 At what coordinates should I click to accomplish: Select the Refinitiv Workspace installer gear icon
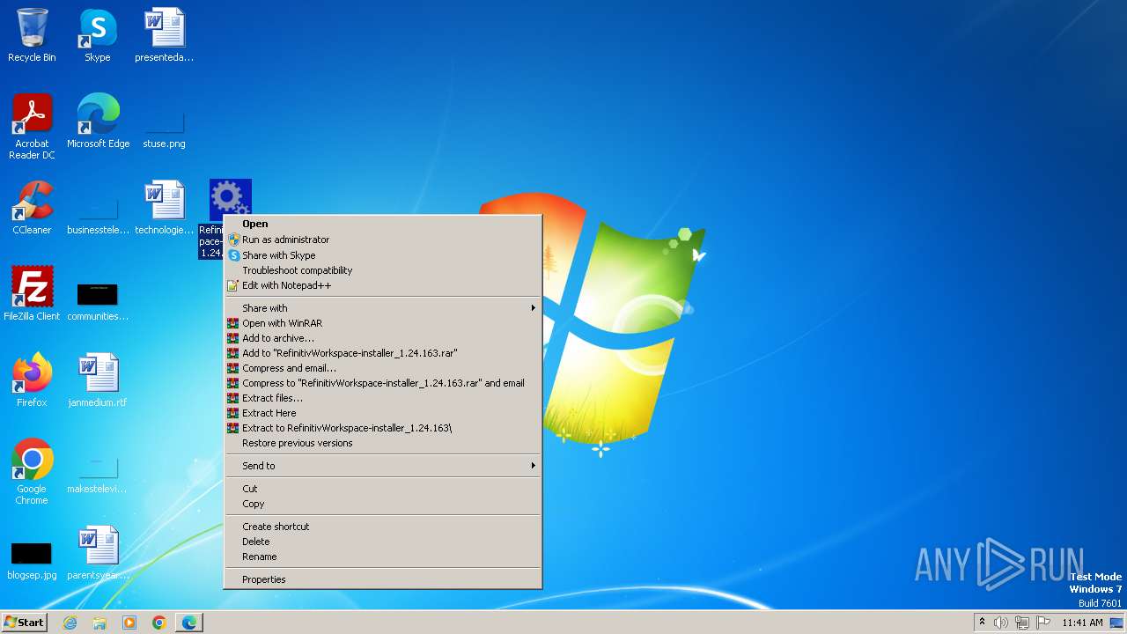[230, 199]
